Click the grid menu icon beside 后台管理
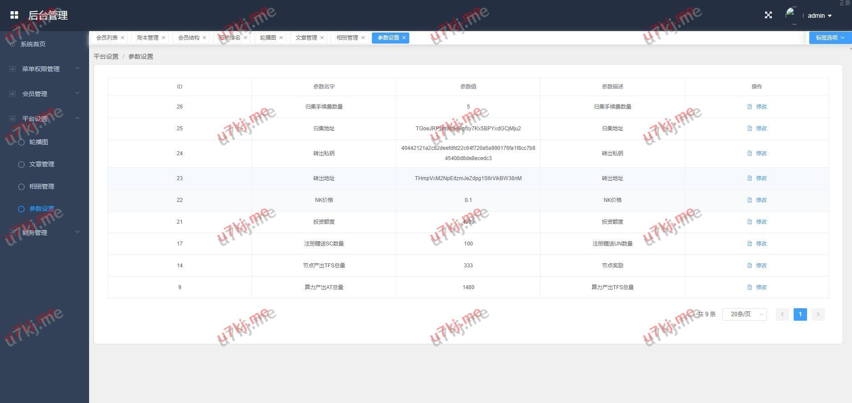The image size is (852, 403). tap(14, 15)
